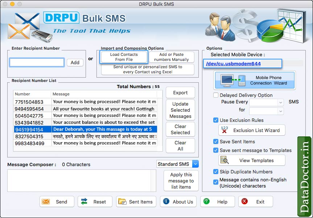Select row with number 9983483499
Screen dimensions: 313x218
(85, 143)
